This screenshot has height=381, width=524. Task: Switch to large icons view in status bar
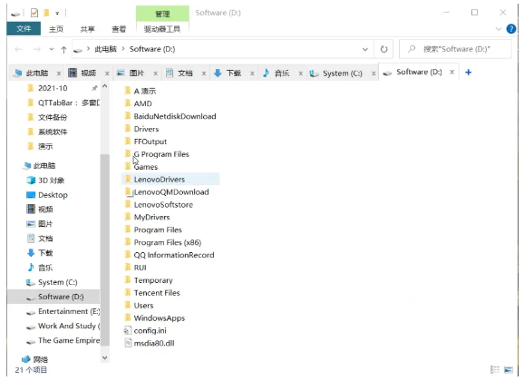pos(509,369)
